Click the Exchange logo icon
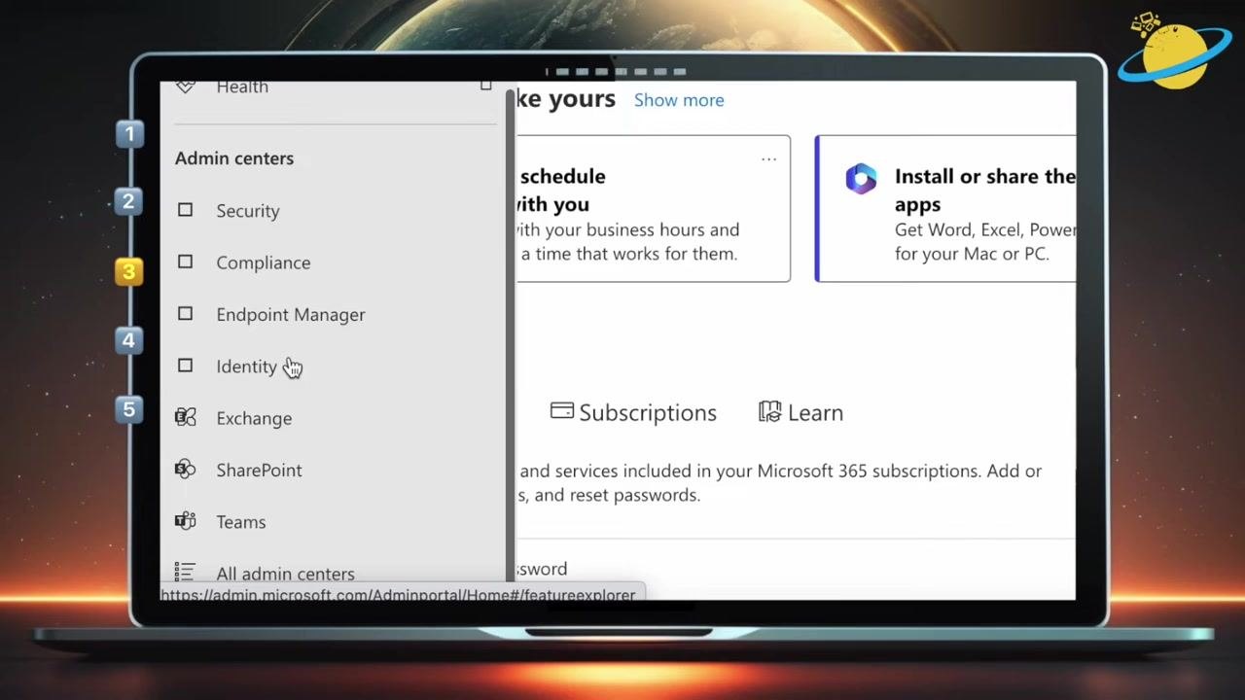The height and width of the screenshot is (700, 1245). 185,417
